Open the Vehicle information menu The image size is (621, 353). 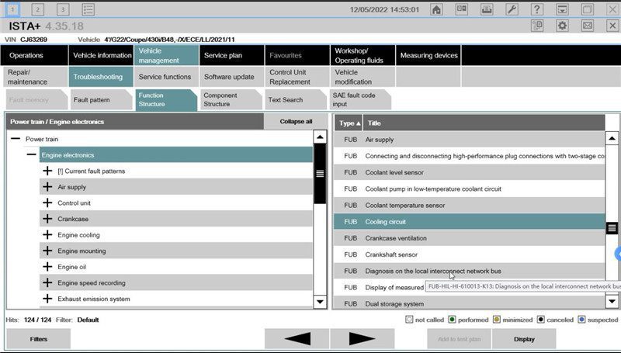(101, 55)
